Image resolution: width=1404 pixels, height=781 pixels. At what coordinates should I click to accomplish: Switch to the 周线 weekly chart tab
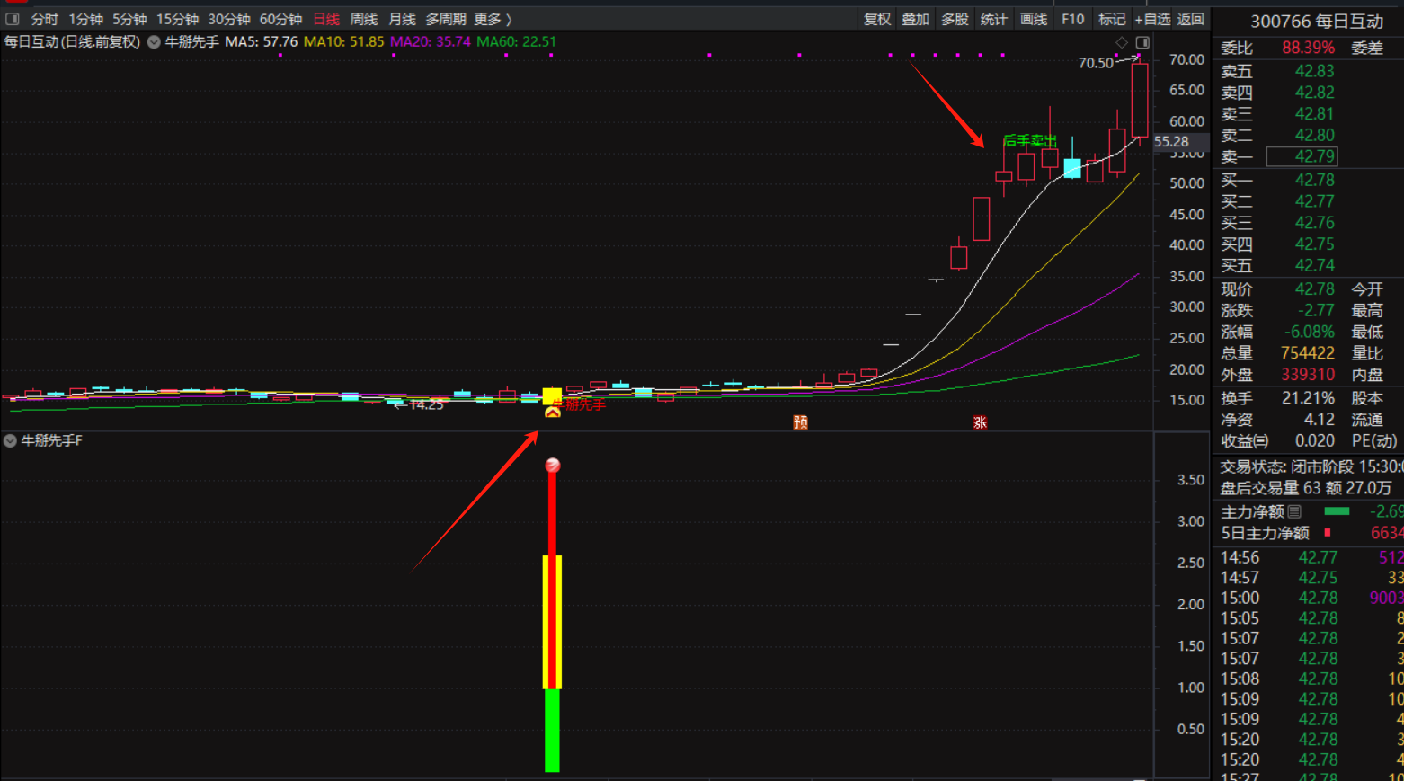point(363,19)
